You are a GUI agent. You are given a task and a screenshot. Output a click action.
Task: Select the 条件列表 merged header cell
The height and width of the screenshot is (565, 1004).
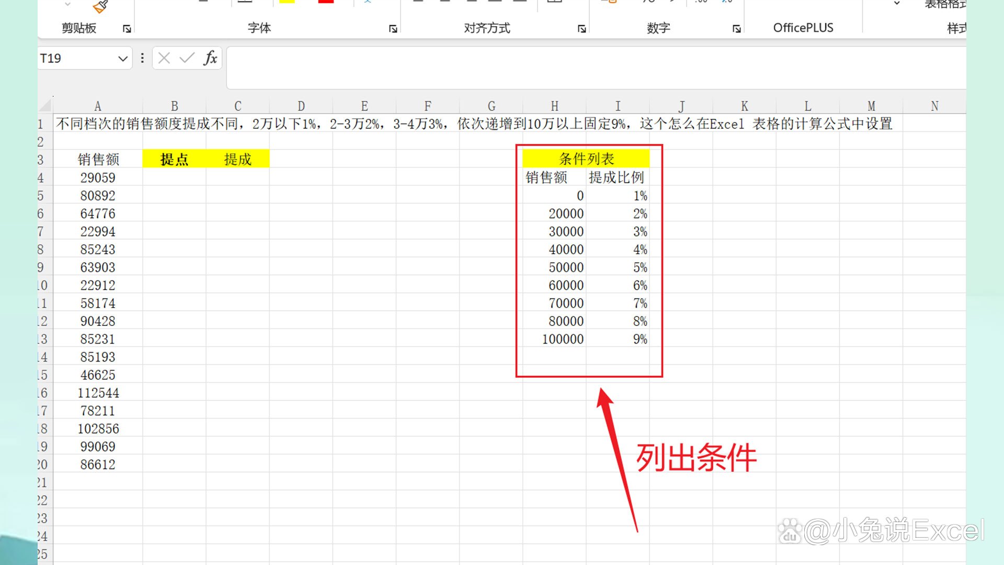586,159
